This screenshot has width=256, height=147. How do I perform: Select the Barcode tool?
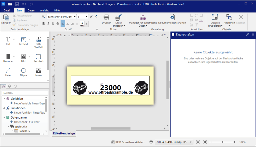coord(8,58)
